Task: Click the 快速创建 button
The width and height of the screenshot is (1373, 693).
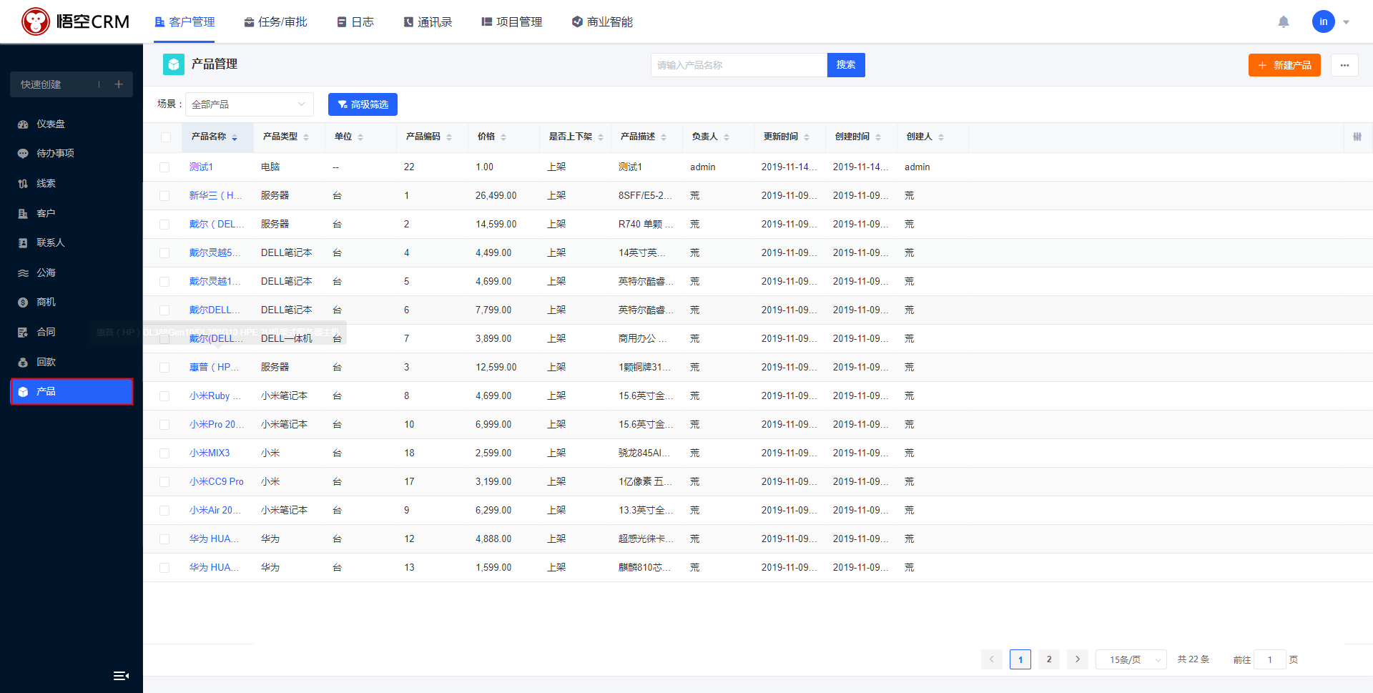Action: [72, 84]
